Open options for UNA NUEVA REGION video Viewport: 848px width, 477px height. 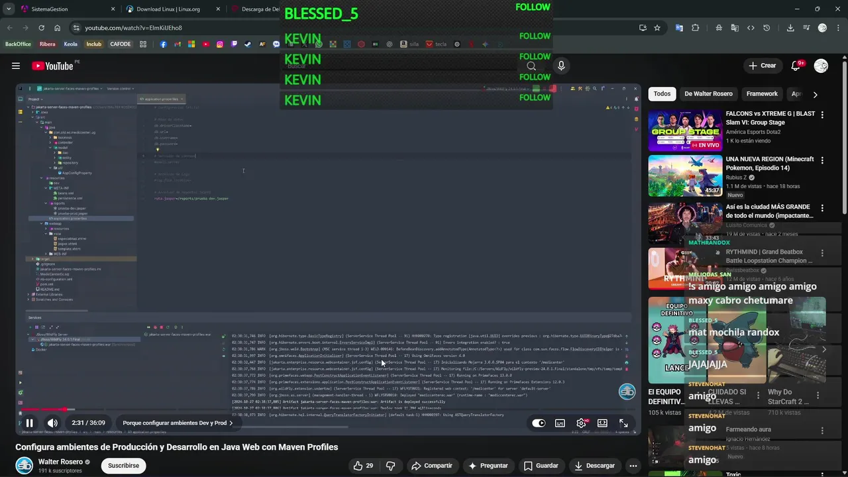(822, 161)
